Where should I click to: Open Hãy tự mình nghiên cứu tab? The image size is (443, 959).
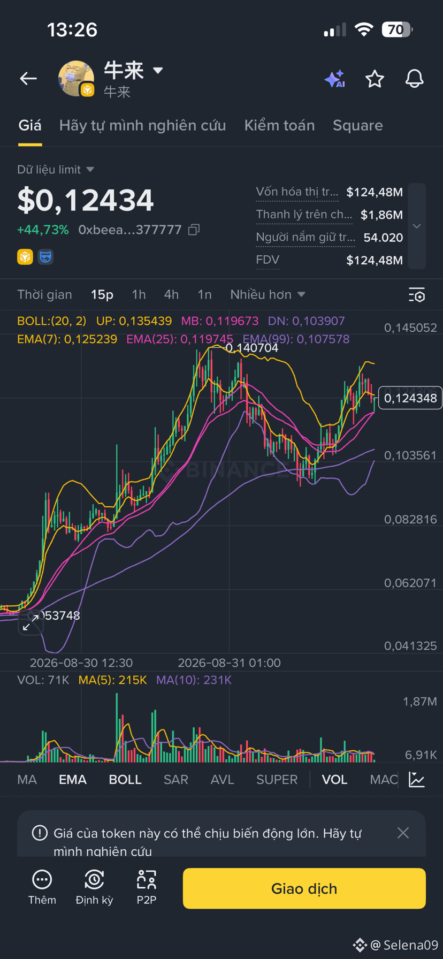[x=142, y=125]
